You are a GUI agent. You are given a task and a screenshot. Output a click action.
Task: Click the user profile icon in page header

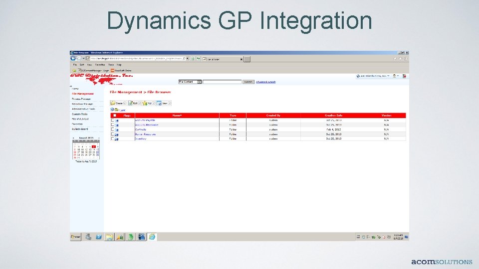tap(394, 76)
